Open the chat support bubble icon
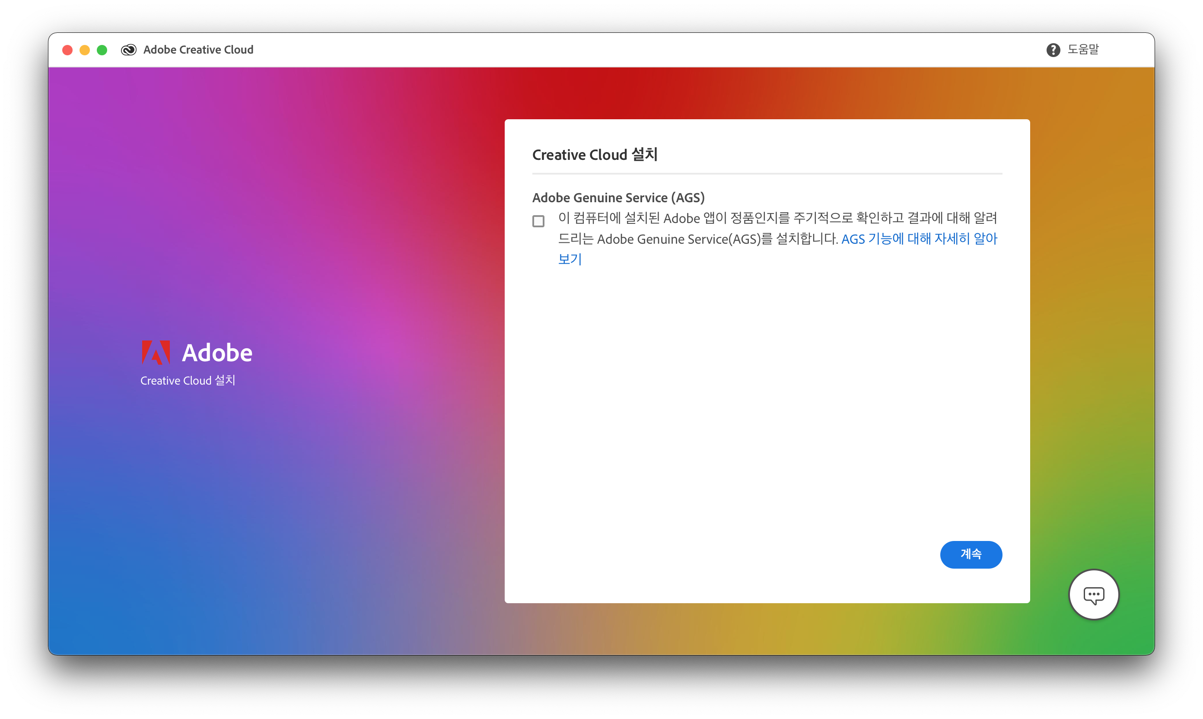Viewport: 1203px width, 719px height. click(x=1094, y=595)
